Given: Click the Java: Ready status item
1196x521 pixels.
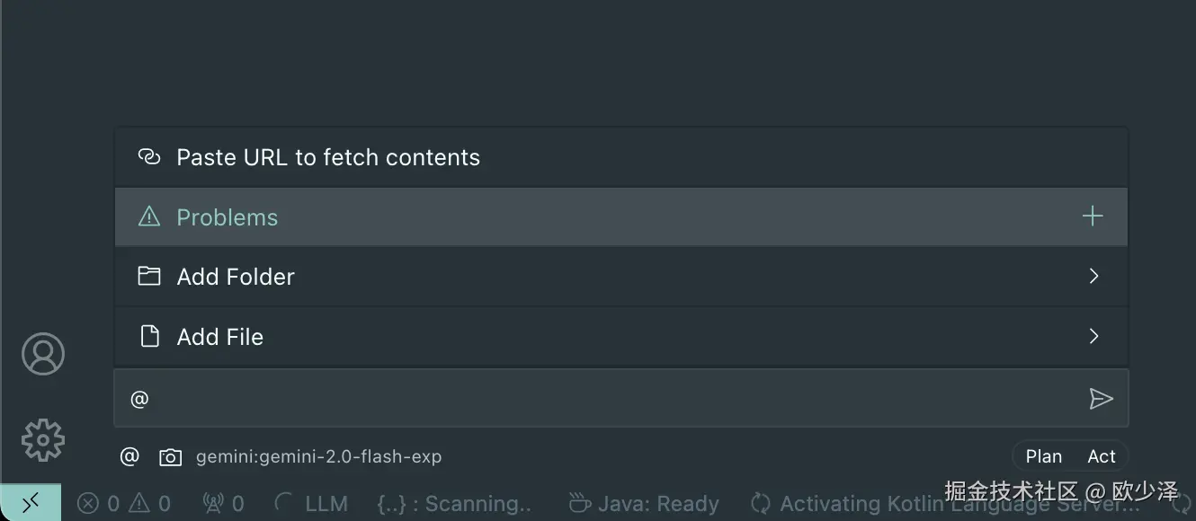Looking at the screenshot, I should (644, 504).
